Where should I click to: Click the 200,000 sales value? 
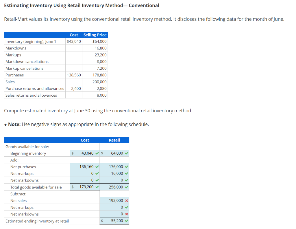pos(99,82)
